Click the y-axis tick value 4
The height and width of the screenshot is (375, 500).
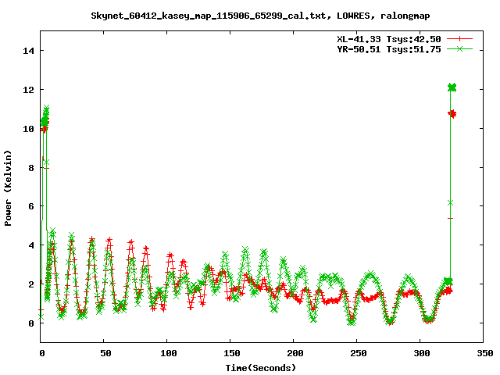(x=31, y=245)
